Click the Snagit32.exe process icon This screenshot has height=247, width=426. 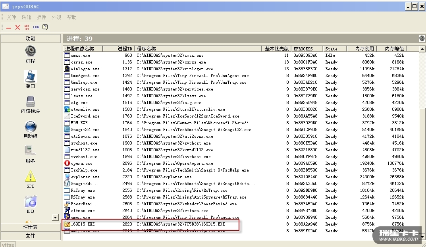point(67,129)
